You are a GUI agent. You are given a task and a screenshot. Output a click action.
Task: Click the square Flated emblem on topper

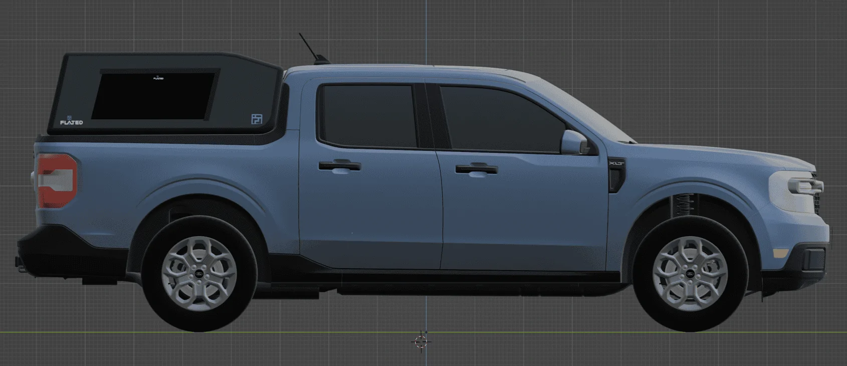(x=257, y=119)
